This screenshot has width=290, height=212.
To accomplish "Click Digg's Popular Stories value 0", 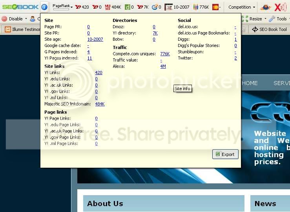I will point(235,45).
